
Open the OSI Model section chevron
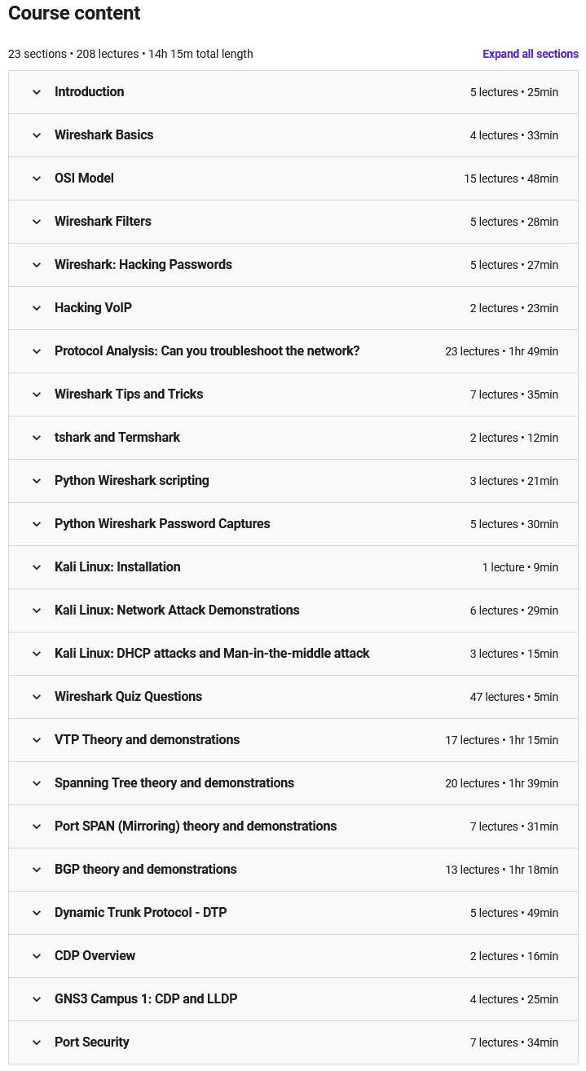(37, 178)
